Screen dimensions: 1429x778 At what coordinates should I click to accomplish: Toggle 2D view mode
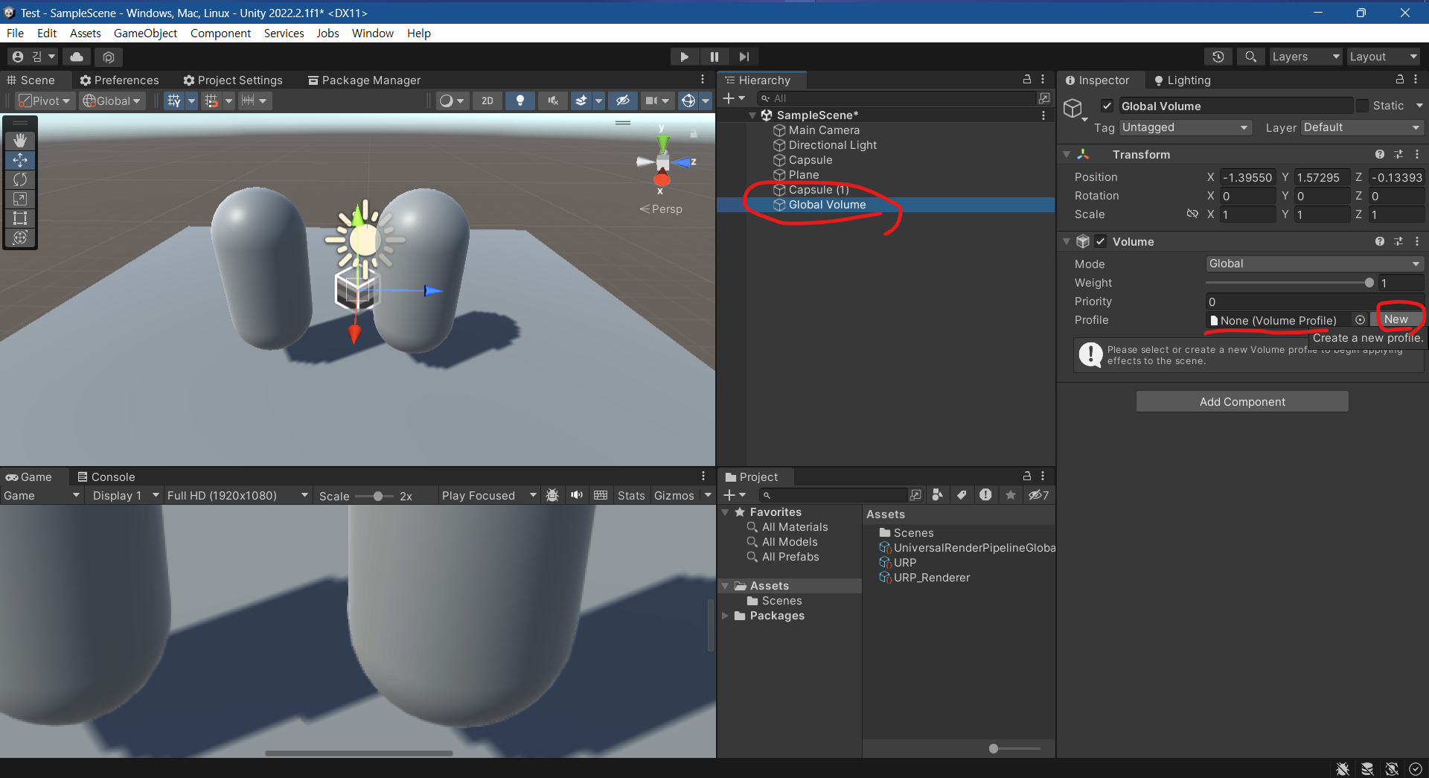(x=487, y=101)
